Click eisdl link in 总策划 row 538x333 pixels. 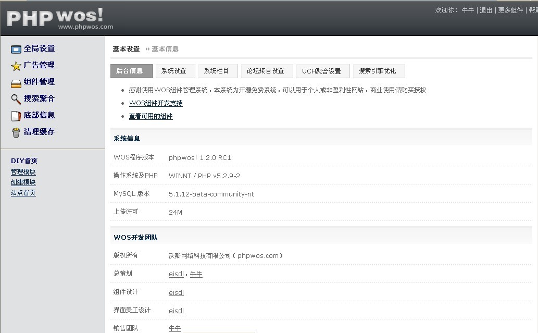(x=176, y=274)
